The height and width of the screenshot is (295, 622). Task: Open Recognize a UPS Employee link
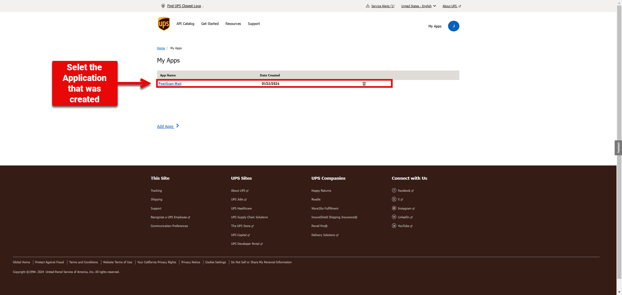pos(170,217)
